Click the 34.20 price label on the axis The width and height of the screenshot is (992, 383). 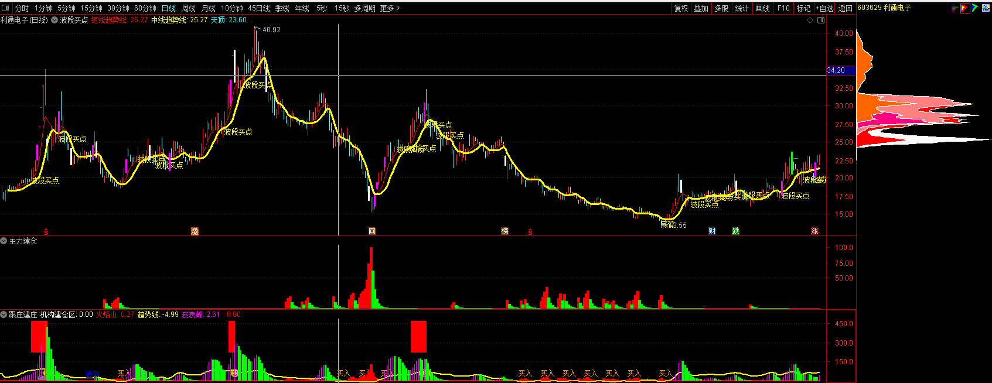[x=836, y=70]
